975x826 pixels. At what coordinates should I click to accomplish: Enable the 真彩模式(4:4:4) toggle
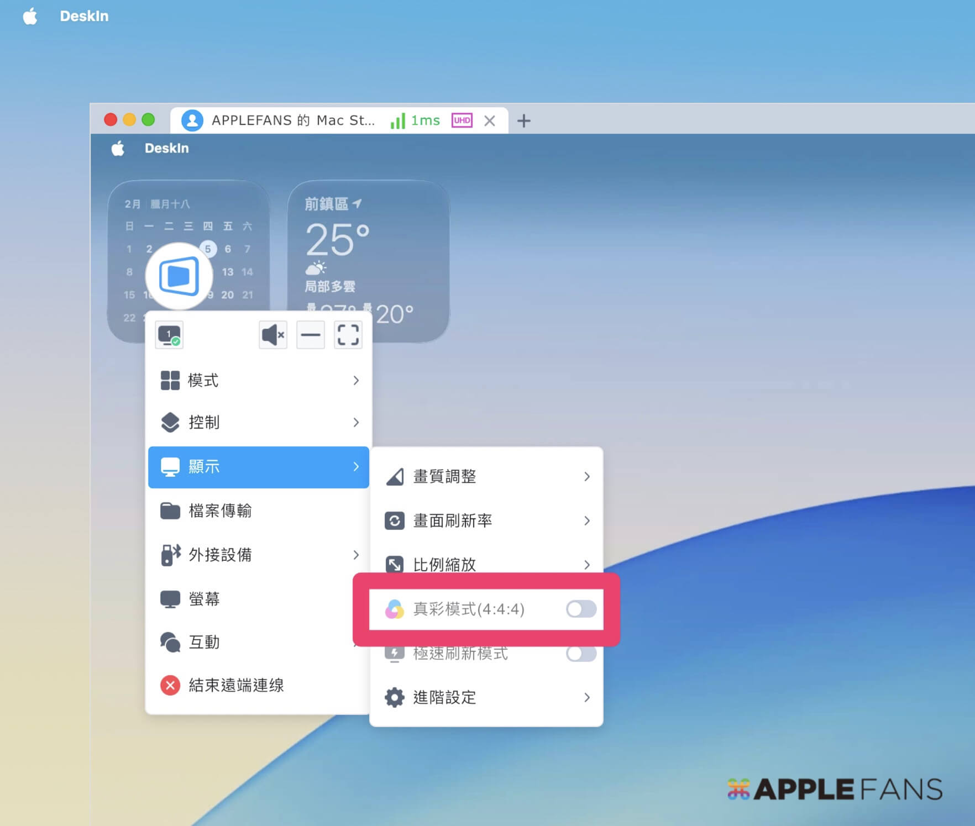(x=581, y=609)
